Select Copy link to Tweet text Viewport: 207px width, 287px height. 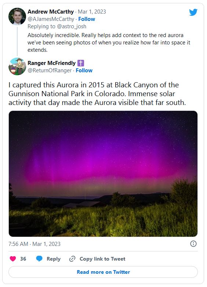[x=102, y=259]
